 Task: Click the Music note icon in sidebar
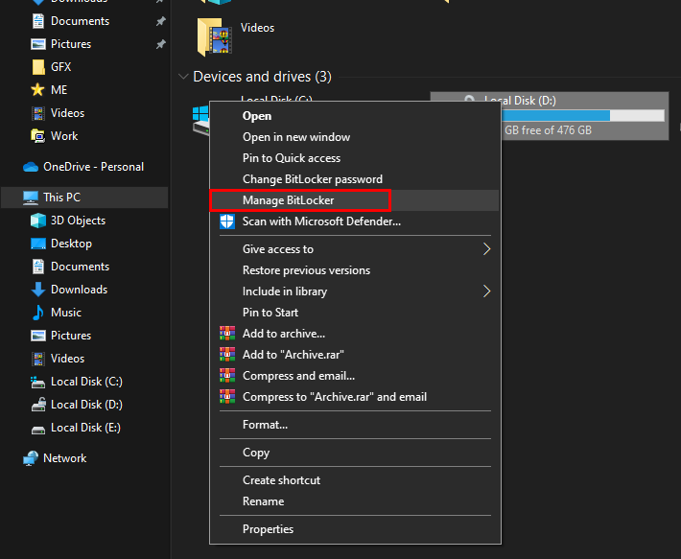(x=38, y=313)
